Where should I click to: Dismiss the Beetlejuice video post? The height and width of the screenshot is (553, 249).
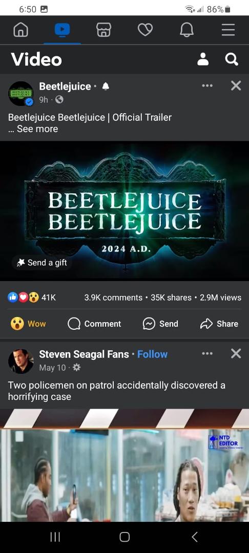[x=236, y=86]
